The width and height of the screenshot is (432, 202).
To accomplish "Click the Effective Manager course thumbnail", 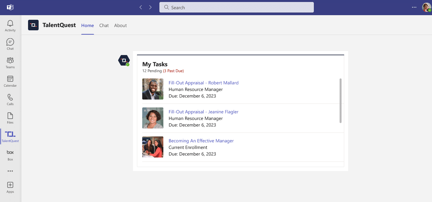I will (153, 147).
